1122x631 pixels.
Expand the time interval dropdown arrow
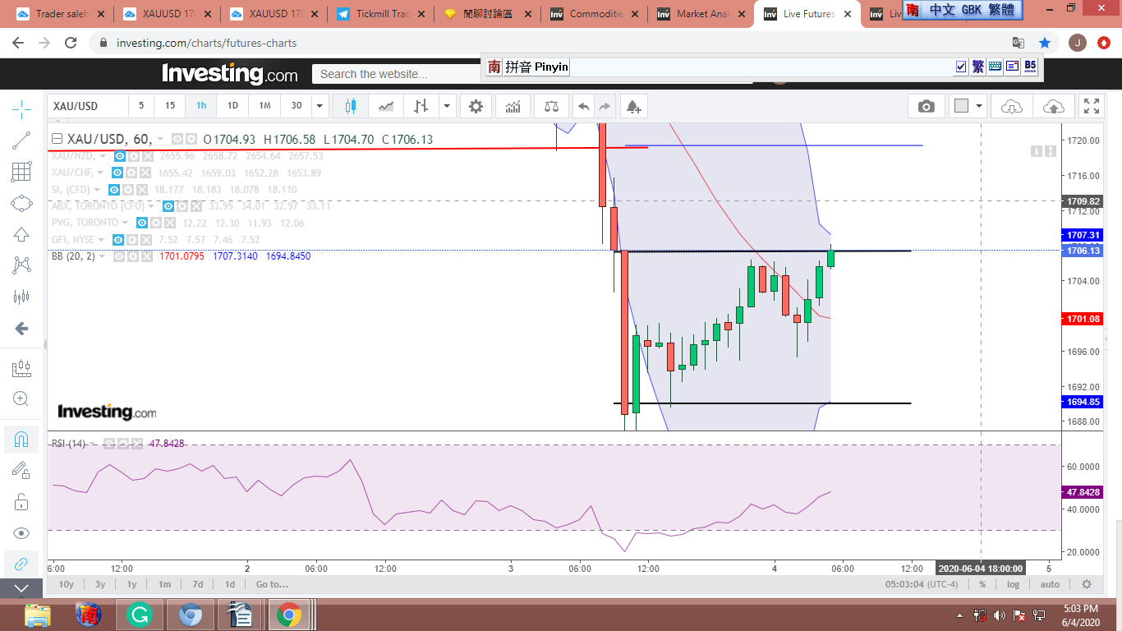coord(320,106)
